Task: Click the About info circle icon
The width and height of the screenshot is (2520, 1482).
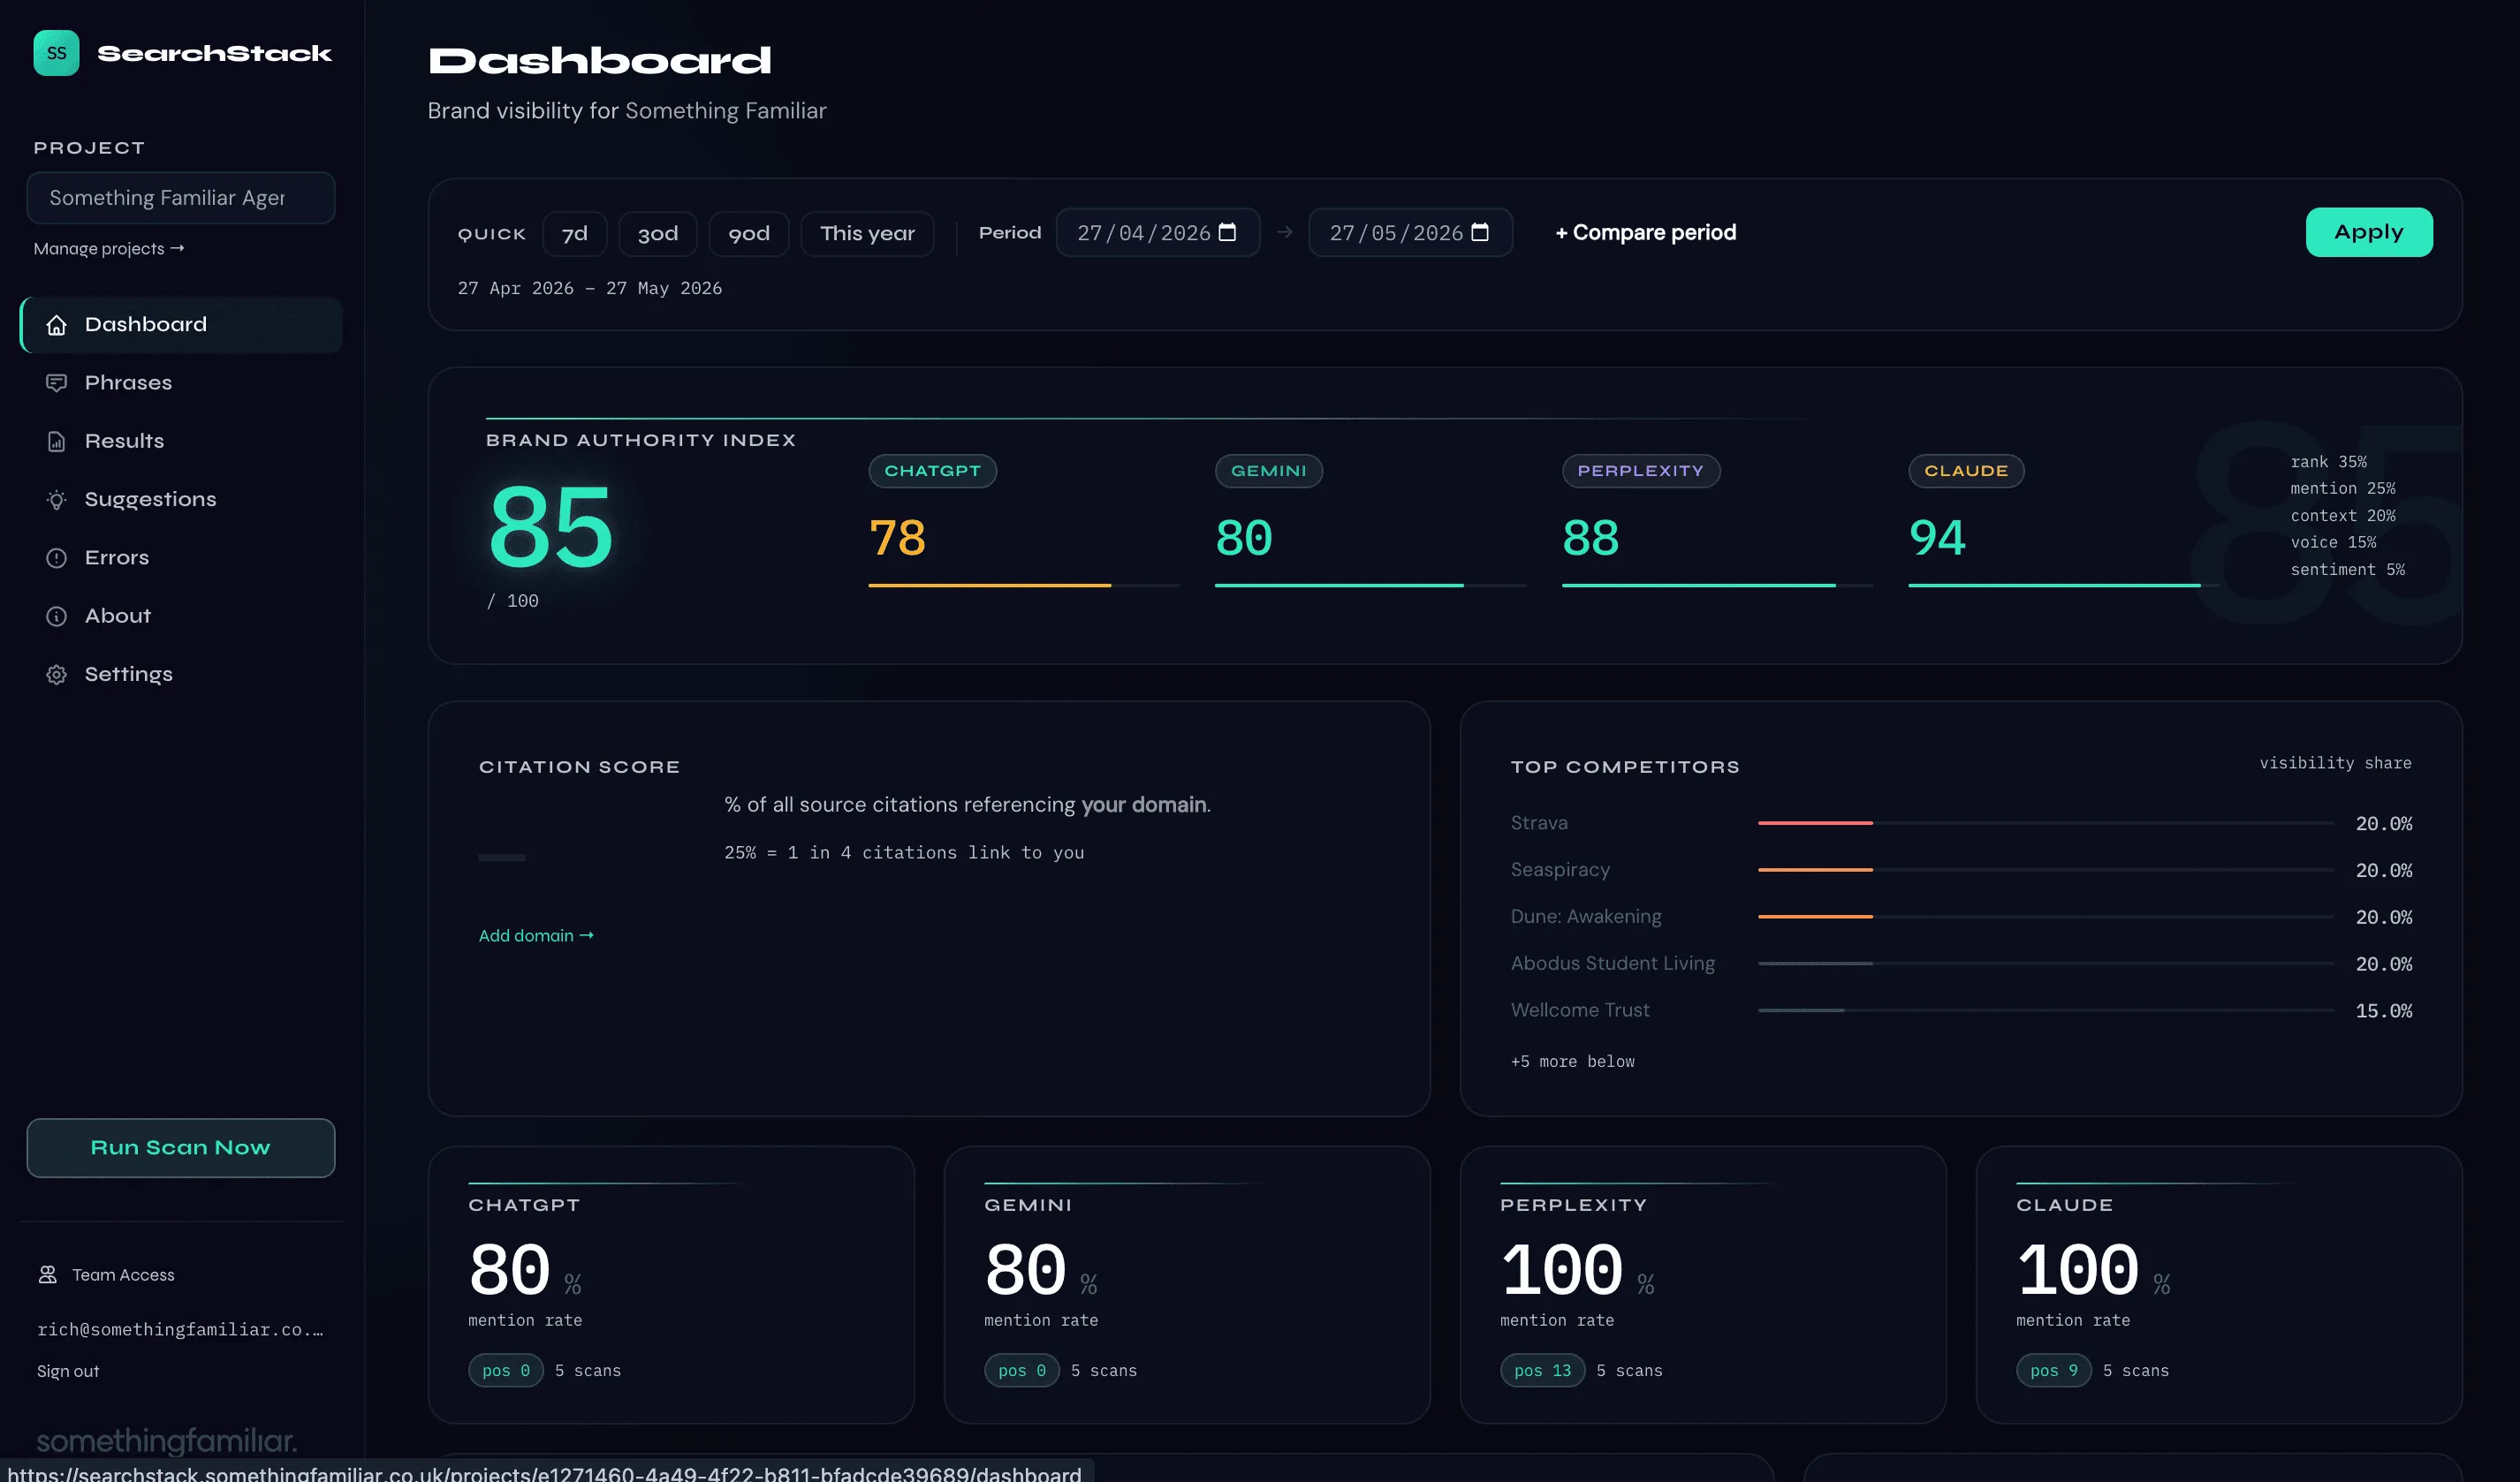Action: click(x=56, y=616)
